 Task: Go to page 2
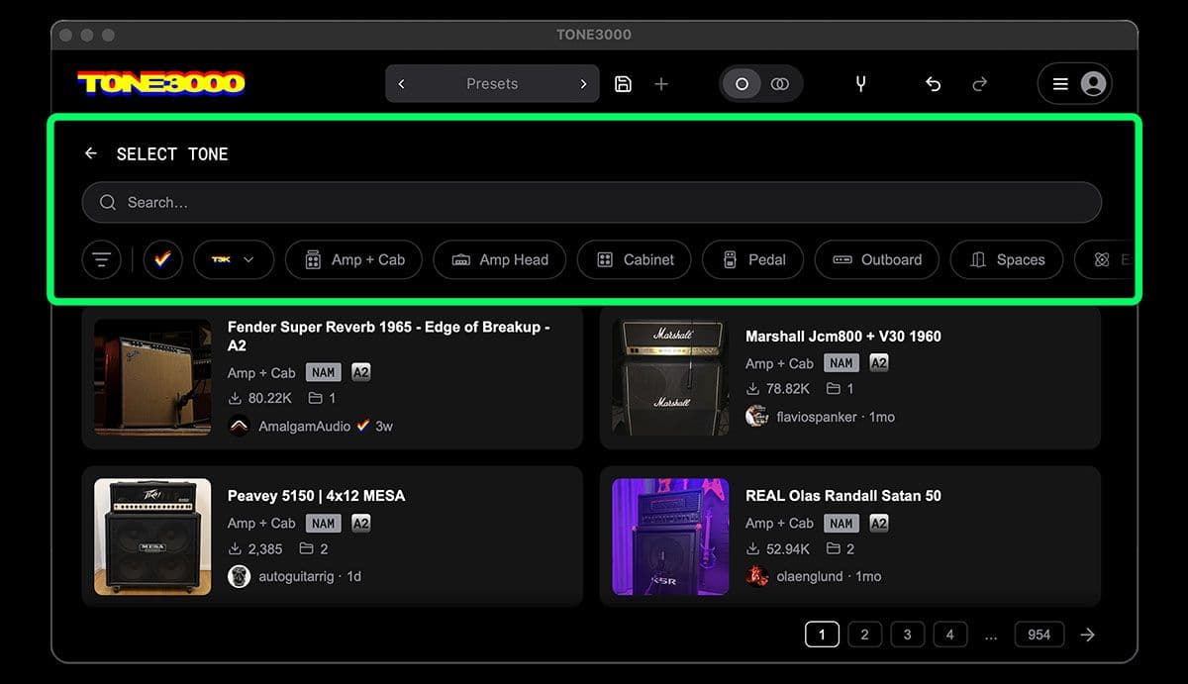[864, 635]
